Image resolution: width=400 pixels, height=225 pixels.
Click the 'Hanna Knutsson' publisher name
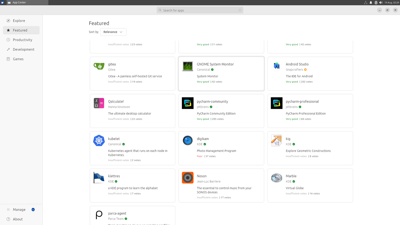click(x=119, y=107)
